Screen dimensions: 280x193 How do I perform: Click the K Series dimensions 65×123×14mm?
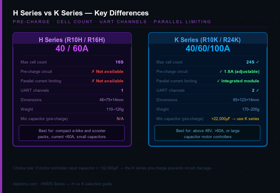pos(245,100)
